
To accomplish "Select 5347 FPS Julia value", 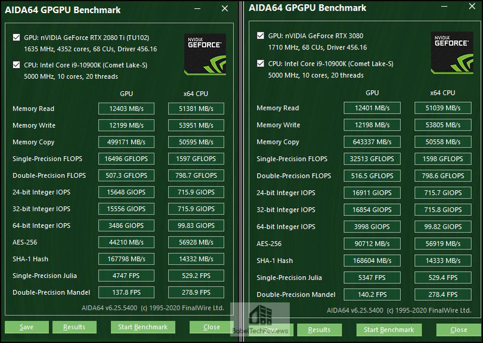I will pyautogui.click(x=372, y=277).
